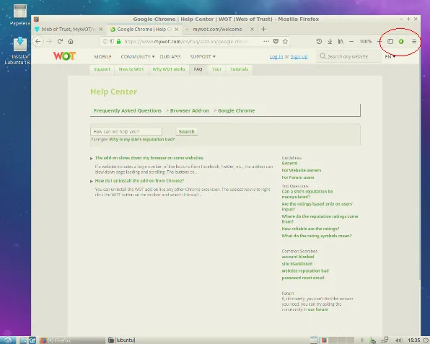Screen dimensions: 430x344
Task: Click the account blocked common search
Action: tap(298, 257)
